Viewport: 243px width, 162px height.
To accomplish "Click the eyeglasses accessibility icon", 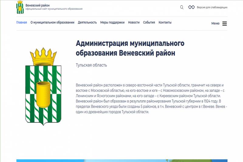I will pyautogui.click(x=191, y=7).
